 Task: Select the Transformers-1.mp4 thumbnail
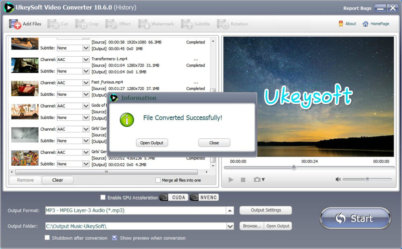(x=25, y=65)
